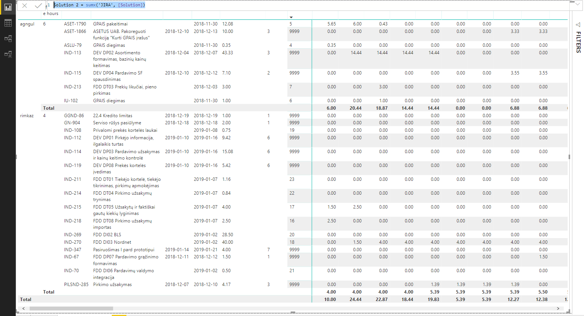Expand the collapsed FILTERS pane
Viewport: 584px width, 316px height.
(x=578, y=42)
